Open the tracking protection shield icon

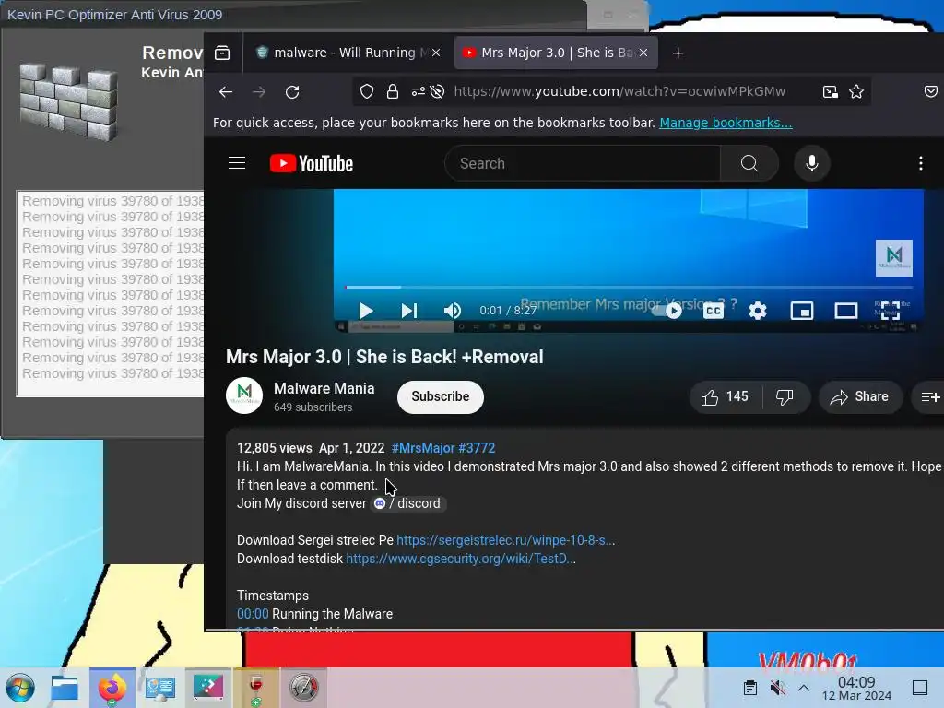click(367, 91)
